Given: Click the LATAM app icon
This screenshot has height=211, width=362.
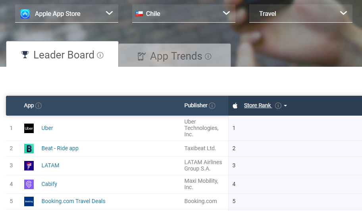Looking at the screenshot, I should 29,166.
